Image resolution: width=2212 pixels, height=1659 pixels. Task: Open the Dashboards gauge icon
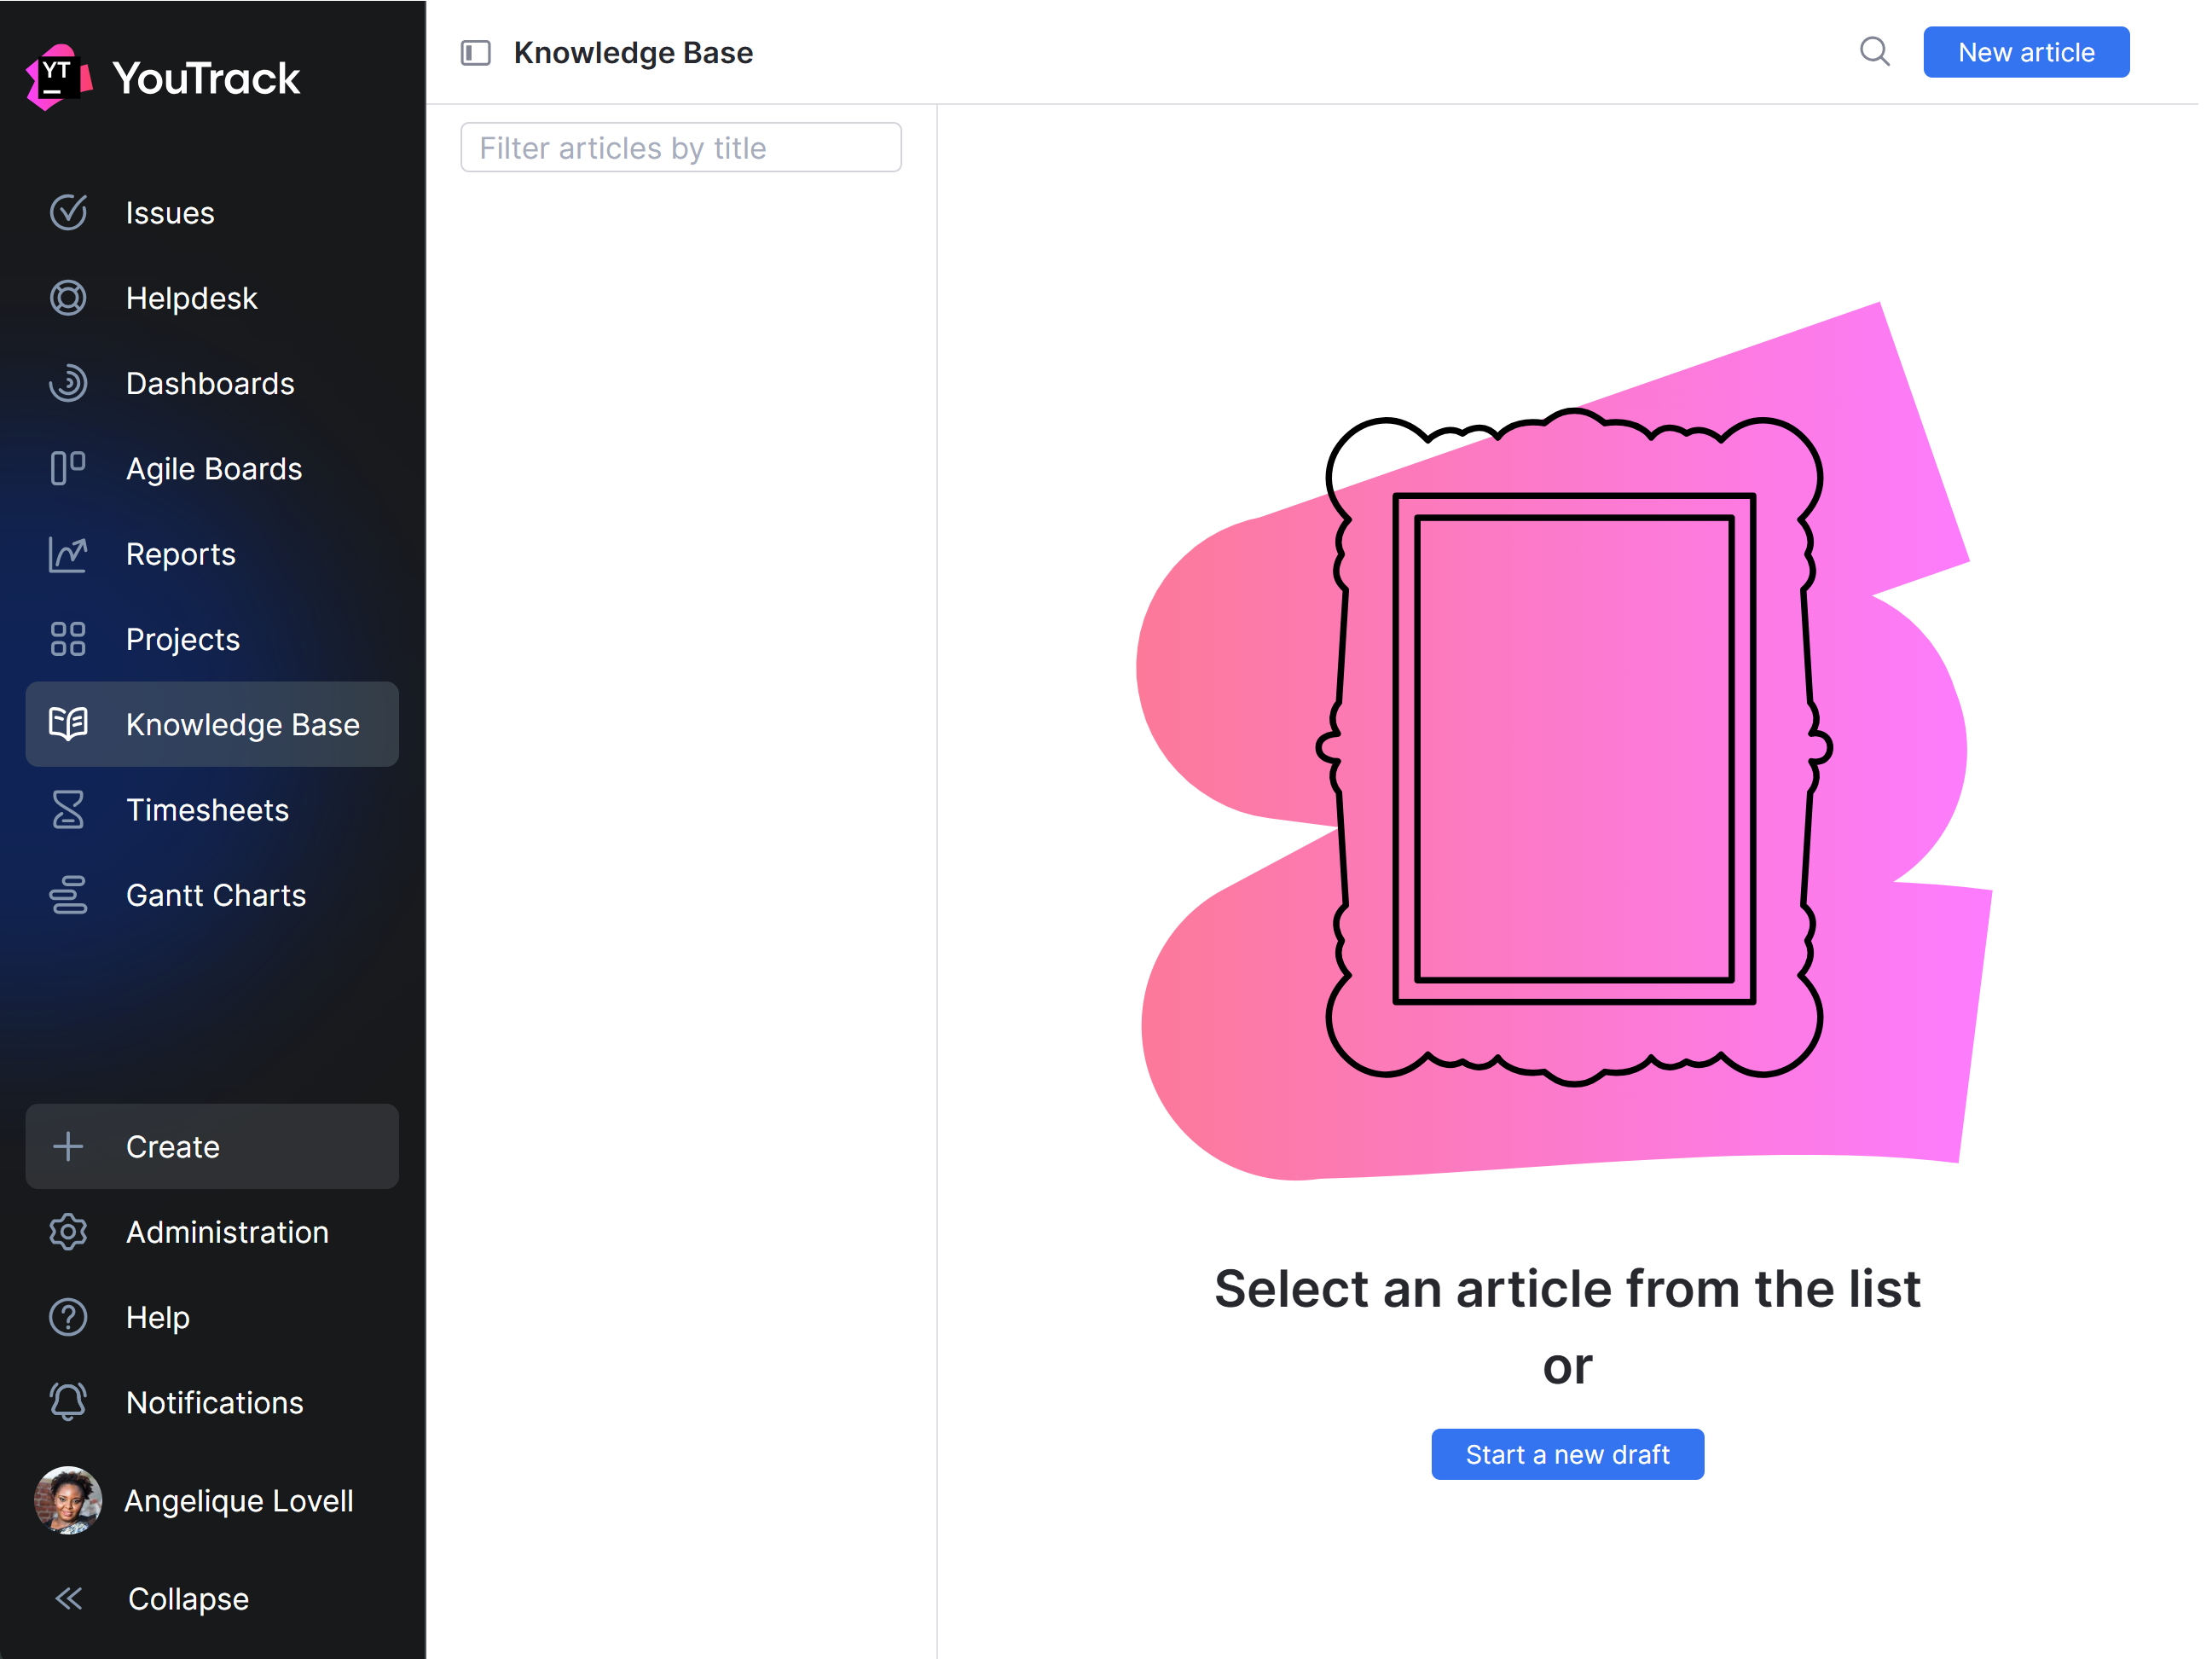(68, 384)
